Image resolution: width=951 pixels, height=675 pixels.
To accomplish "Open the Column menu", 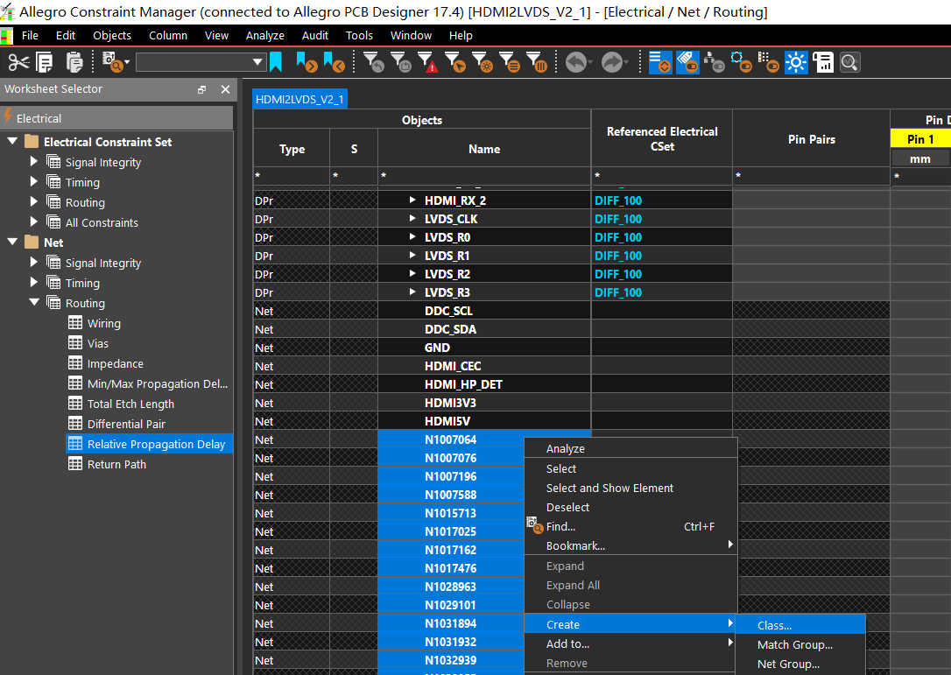I will [x=168, y=36].
